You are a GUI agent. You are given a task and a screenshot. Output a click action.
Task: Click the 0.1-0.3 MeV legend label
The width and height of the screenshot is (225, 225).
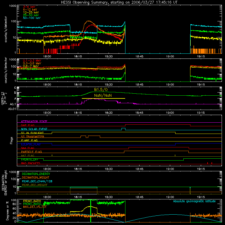coord(32,60)
